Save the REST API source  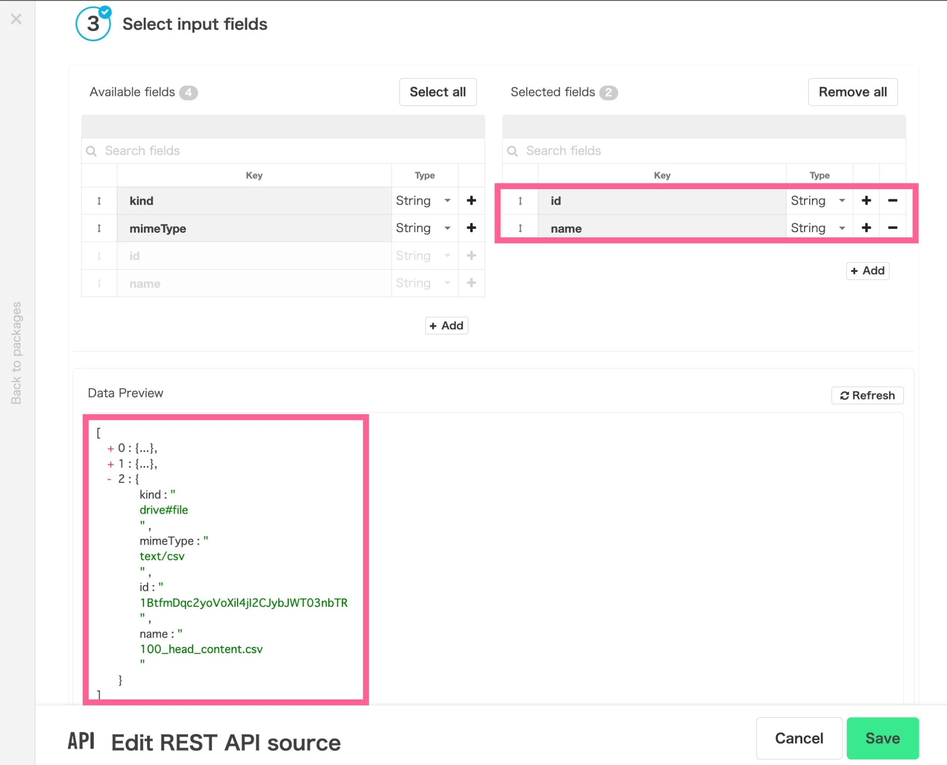pos(882,738)
